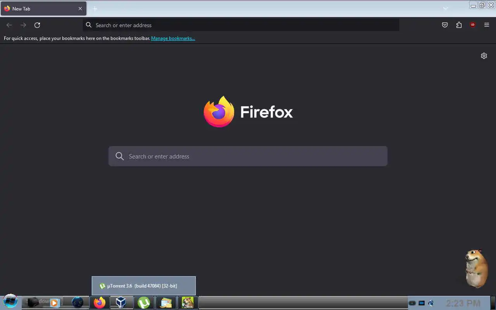The height and width of the screenshot is (310, 496).
Task: Open the Firefox hamburger application menu
Action: (487, 25)
